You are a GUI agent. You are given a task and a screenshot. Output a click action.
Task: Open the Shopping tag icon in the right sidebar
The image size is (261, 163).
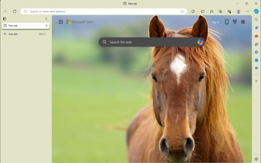click(257, 28)
